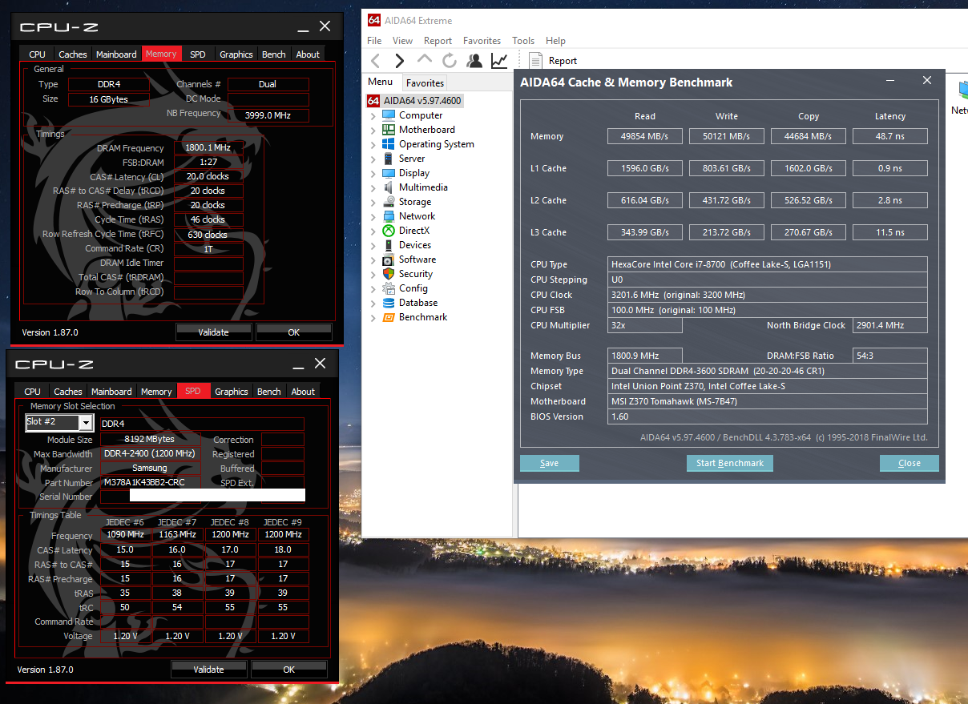Click the AIDA64 refresh icon
Image resolution: width=968 pixels, height=704 pixels.
click(x=450, y=61)
